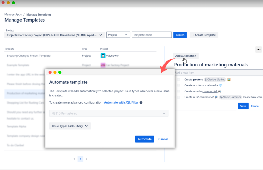Open Automate with JQL Filter link

121,102
